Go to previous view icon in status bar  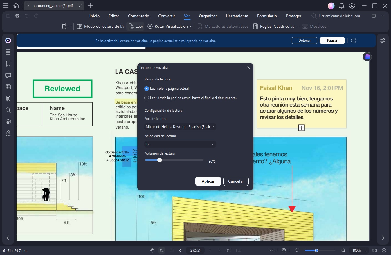tap(229, 250)
